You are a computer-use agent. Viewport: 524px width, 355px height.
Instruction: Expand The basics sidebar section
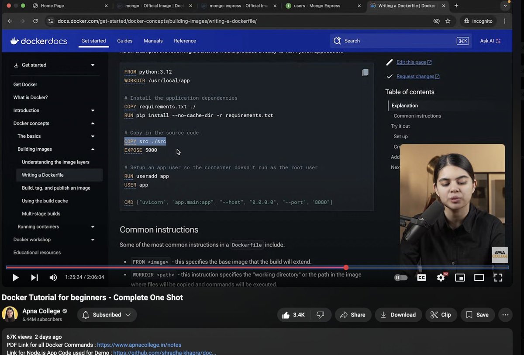pos(93,136)
